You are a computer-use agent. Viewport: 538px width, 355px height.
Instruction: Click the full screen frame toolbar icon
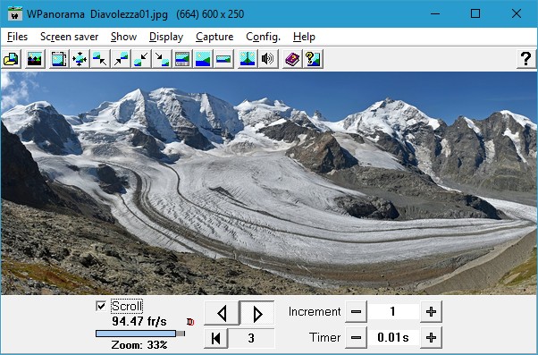(x=59, y=59)
